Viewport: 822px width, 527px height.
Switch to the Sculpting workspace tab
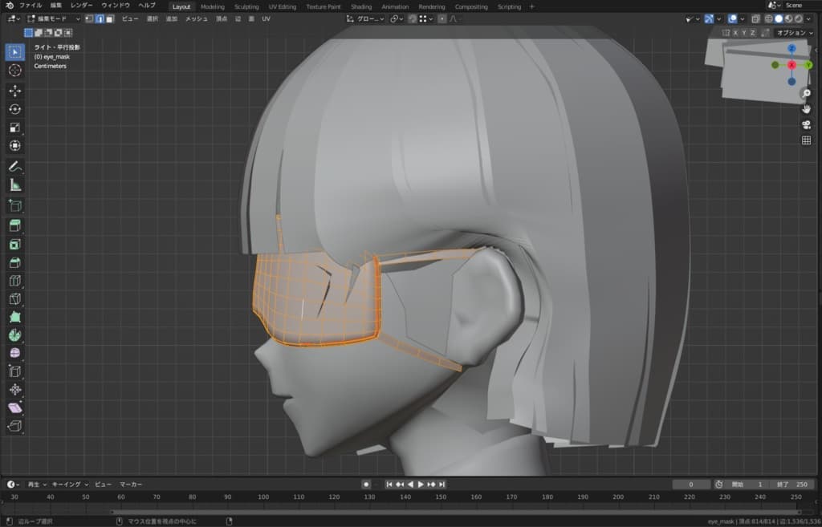tap(246, 6)
